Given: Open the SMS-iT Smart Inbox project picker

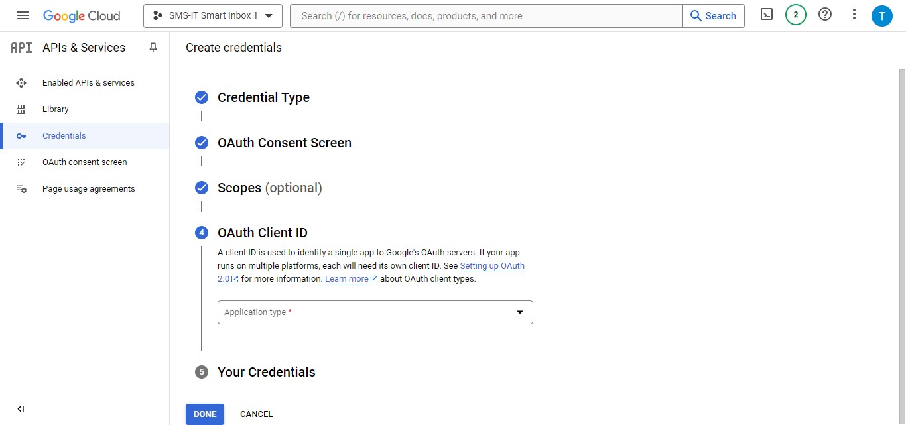Looking at the screenshot, I should [212, 16].
